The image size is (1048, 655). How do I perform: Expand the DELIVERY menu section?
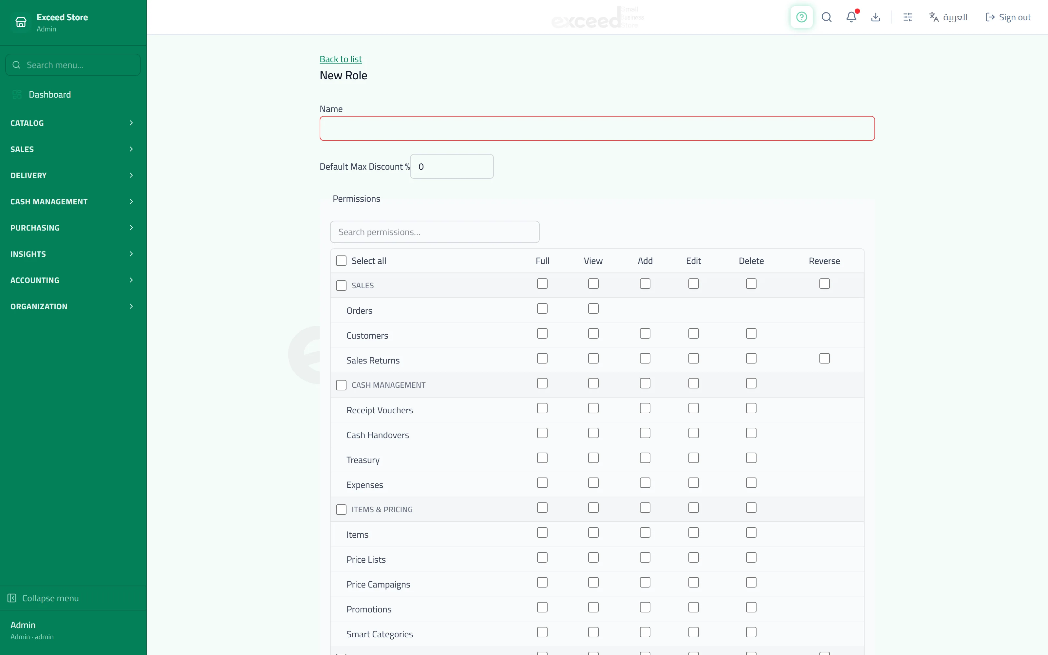[73, 176]
